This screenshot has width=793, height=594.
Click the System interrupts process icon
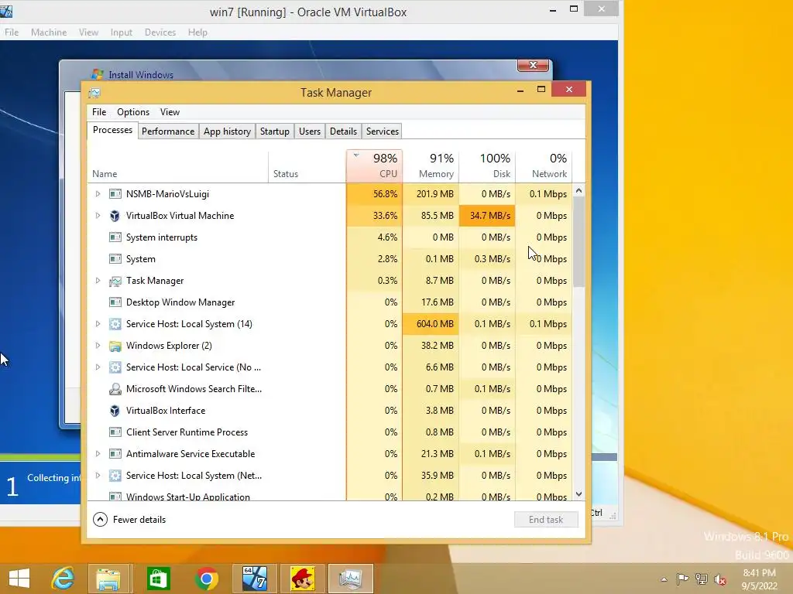pos(115,237)
